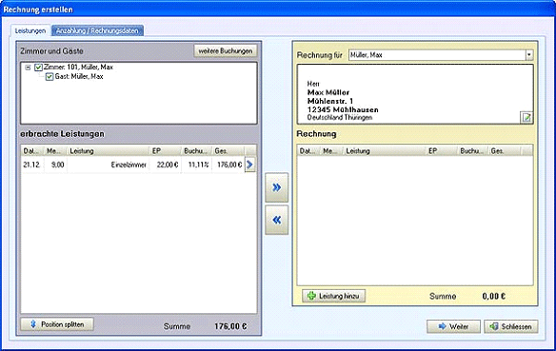Viewport: 556px width, 351px height.
Task: Click the green plus icon on Leistung hinzu
Action: click(311, 296)
